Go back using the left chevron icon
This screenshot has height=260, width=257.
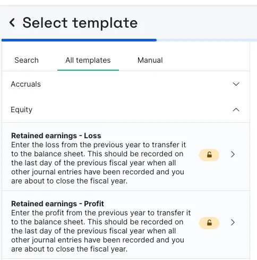pos(12,23)
